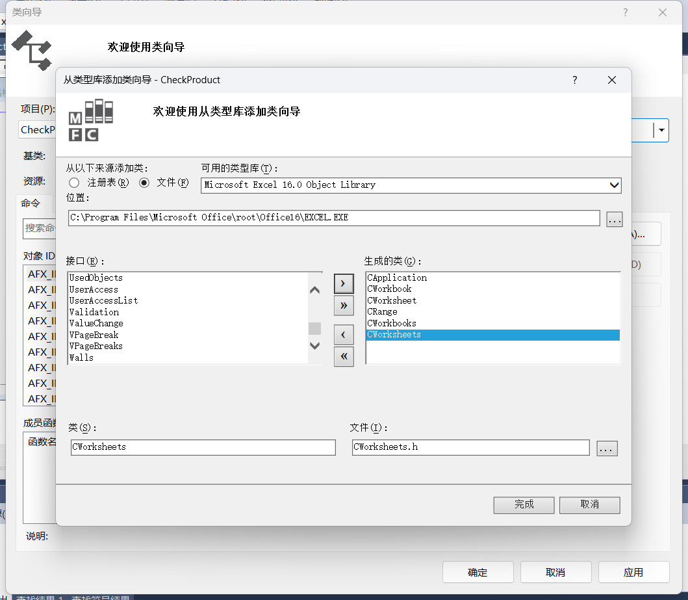688x600 pixels.
Task: Select CWorkbook in generated classes
Action: pos(492,289)
